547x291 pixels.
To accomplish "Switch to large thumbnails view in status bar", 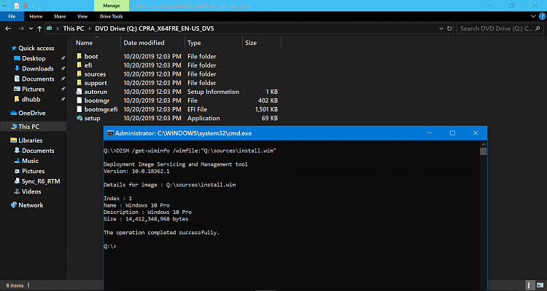I will tap(539, 285).
